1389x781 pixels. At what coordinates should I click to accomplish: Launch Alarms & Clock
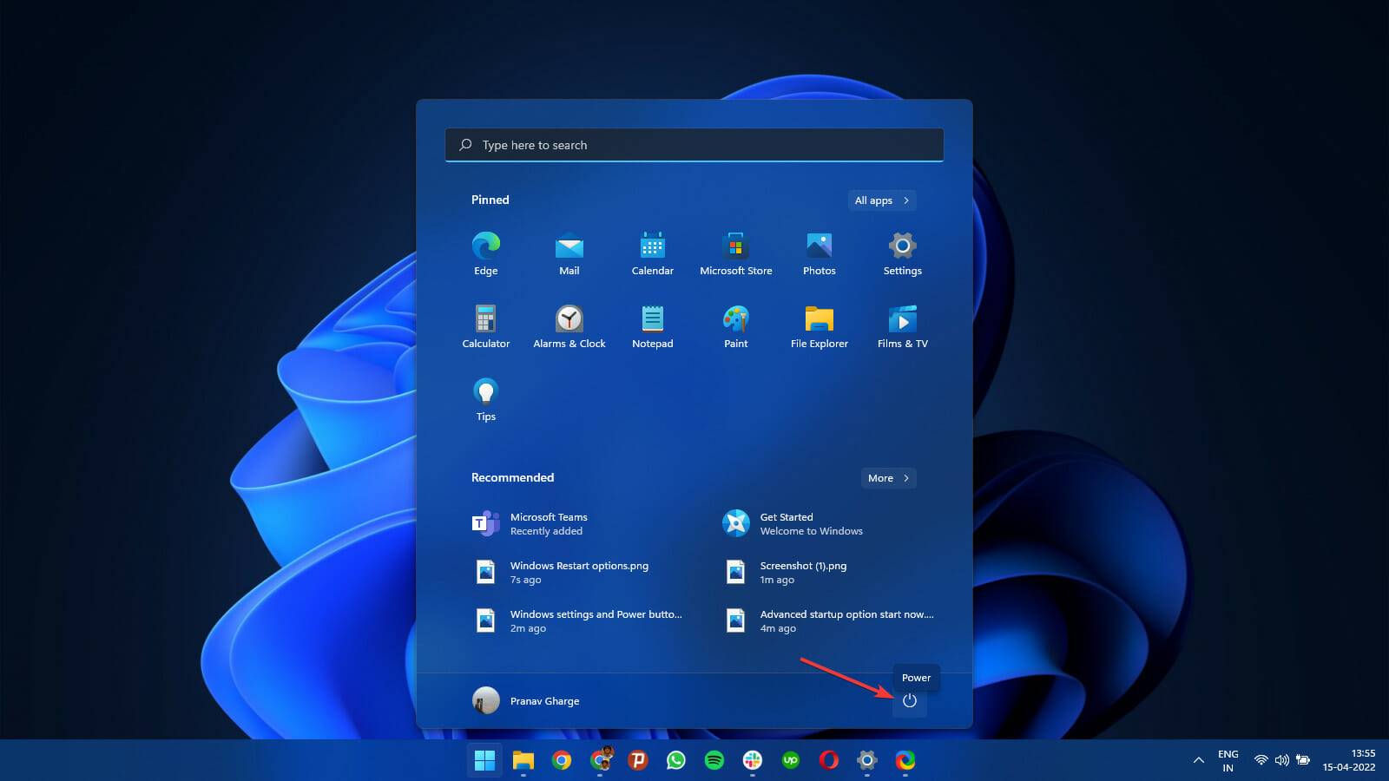pos(569,325)
